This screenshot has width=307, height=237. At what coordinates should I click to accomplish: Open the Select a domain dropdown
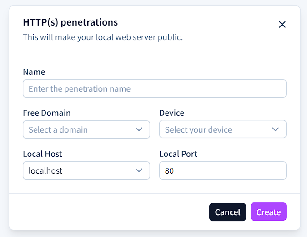click(86, 129)
